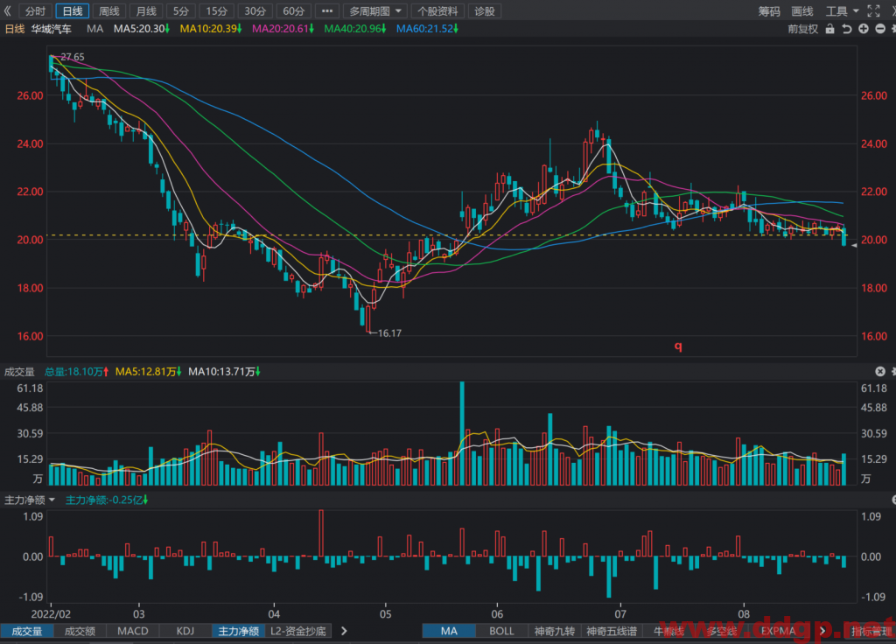
Task: Select the L2-资金抄底 indicator tab
Action: (297, 631)
